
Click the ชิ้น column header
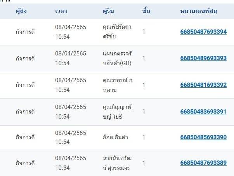pyautogui.click(x=146, y=11)
